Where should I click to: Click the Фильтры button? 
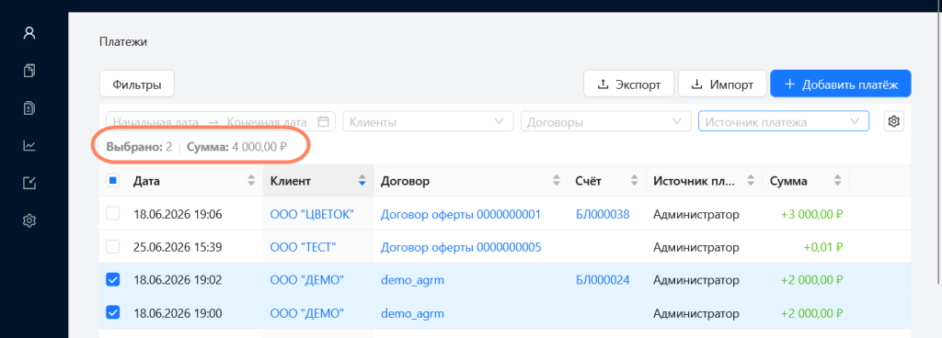pos(137,84)
